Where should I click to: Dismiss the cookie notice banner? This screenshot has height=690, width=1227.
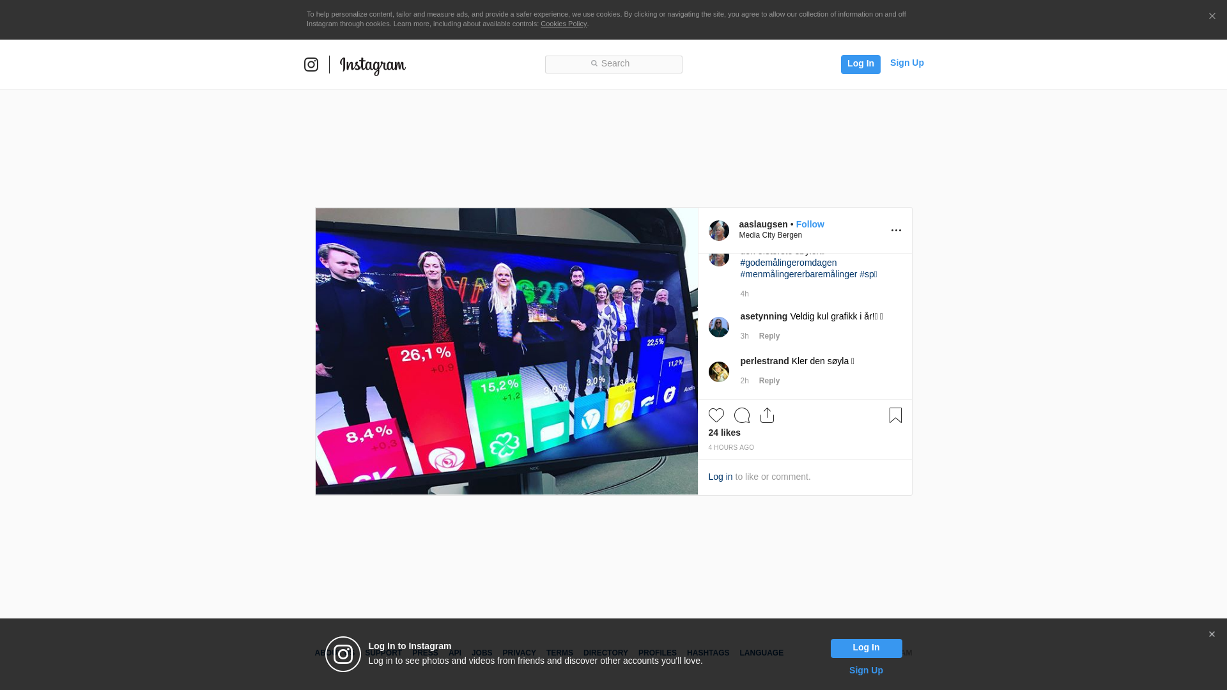pos(1212,16)
